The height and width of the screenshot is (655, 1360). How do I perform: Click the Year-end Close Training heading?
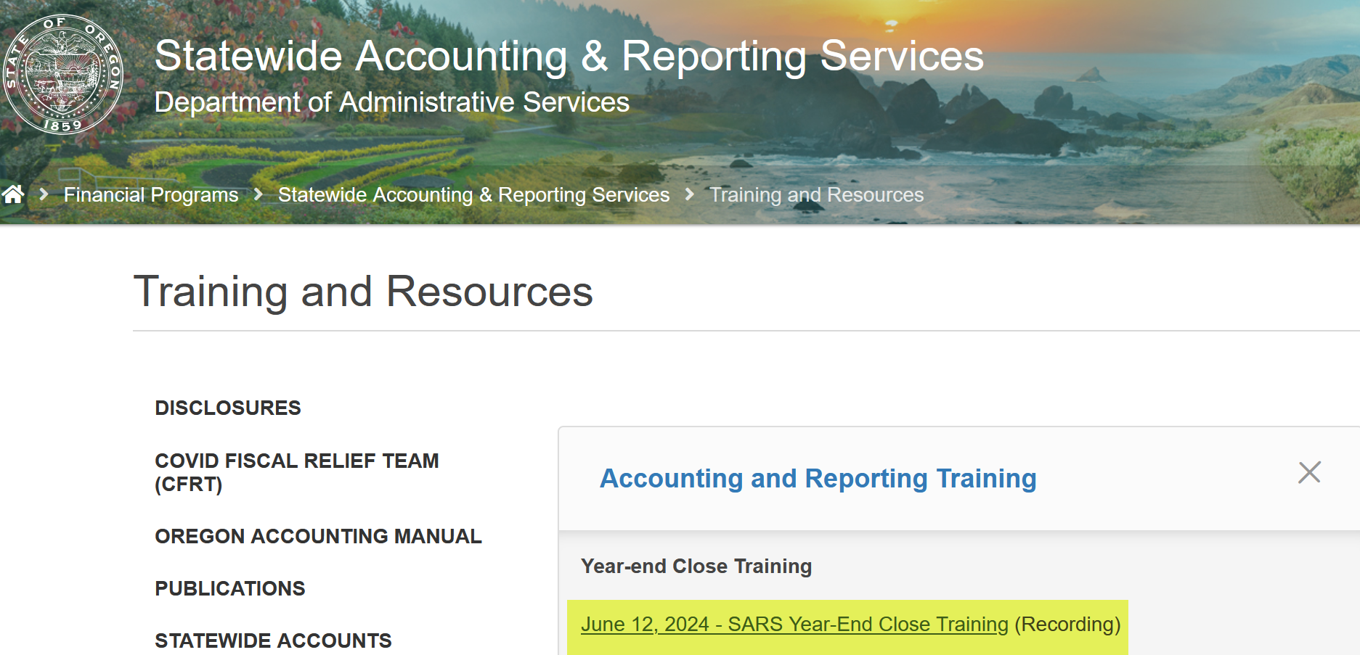click(696, 566)
